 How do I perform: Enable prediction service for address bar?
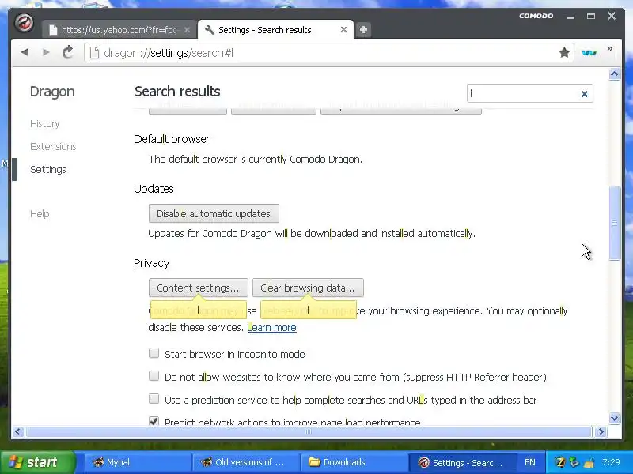[x=154, y=399]
